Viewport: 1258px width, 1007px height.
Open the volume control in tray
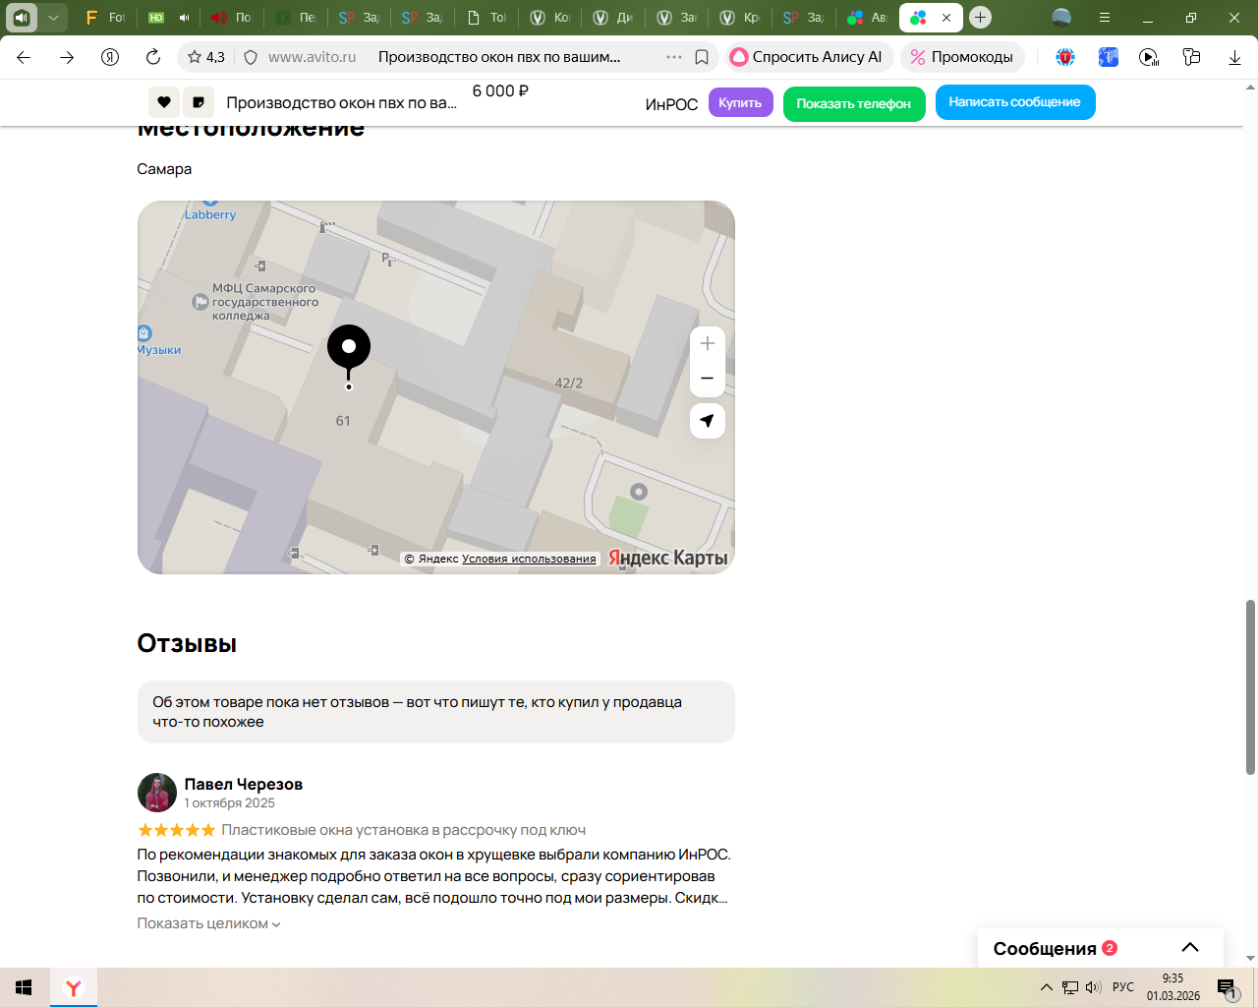[x=1093, y=987]
